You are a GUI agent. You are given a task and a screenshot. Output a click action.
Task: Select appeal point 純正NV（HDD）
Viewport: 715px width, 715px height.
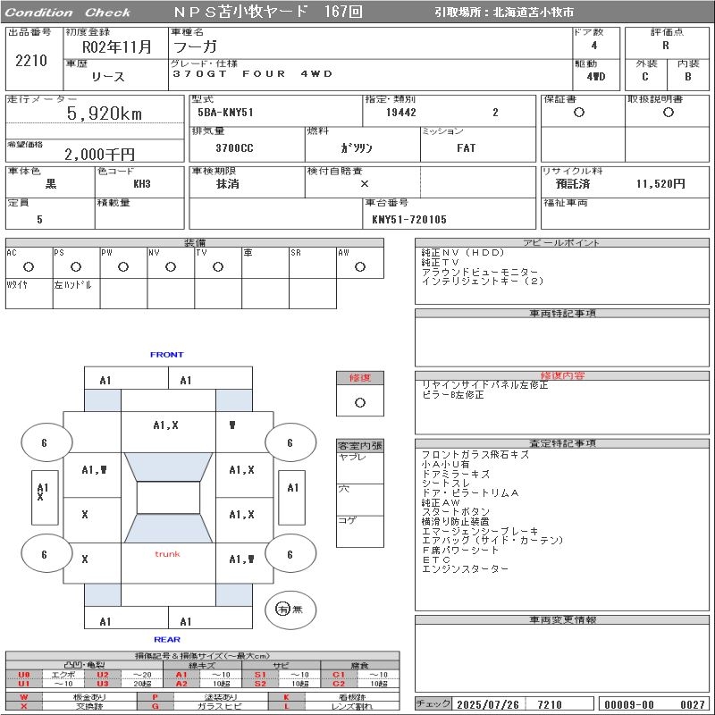pos(463,253)
